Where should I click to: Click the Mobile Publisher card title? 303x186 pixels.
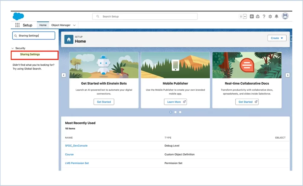175,83
